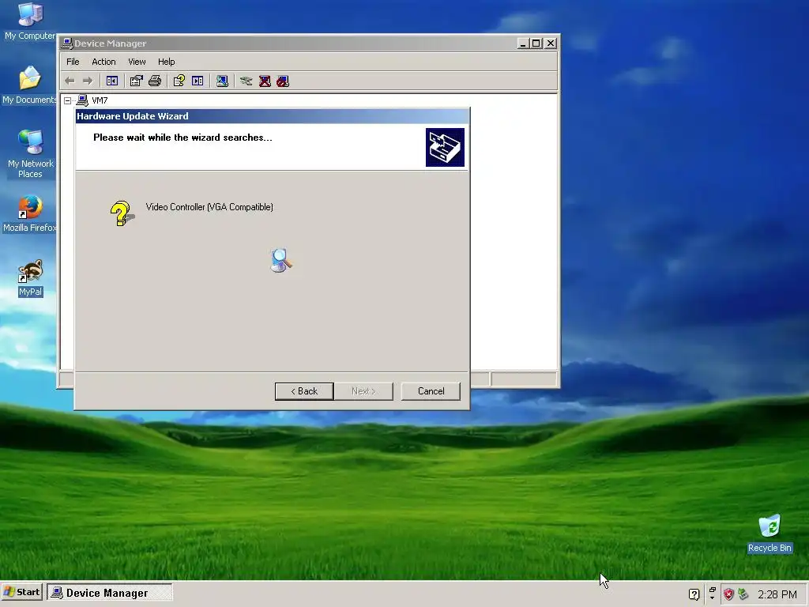The height and width of the screenshot is (607, 809).
Task: Click the Back arrow in Device Manager toolbar
Action: [x=70, y=81]
